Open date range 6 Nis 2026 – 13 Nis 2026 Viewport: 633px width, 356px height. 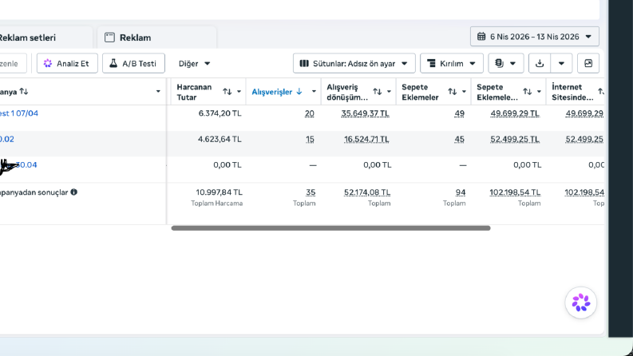(535, 37)
